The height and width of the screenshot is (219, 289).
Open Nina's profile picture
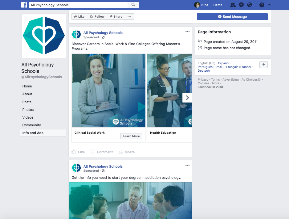coord(197,5)
